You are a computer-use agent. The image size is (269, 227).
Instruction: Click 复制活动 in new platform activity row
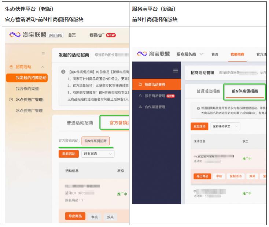pos(236,176)
